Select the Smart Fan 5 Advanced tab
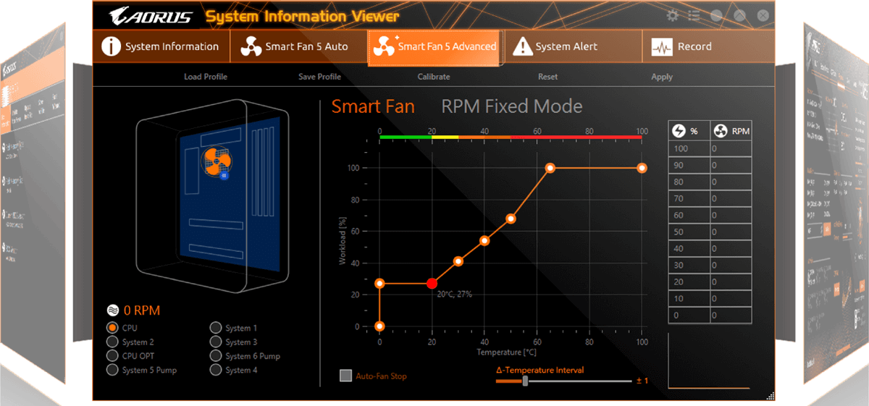The height and width of the screenshot is (406, 869). click(435, 47)
